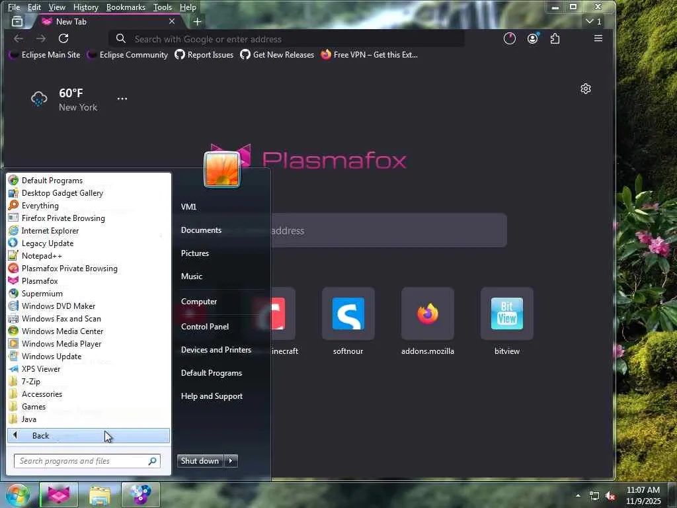Viewport: 677px width, 508px height.
Task: Open Control Panel from Start menu
Action: click(x=205, y=327)
